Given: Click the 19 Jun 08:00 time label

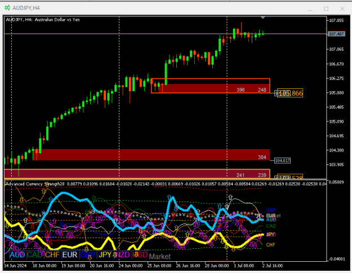Looking at the screenshot, I should pyautogui.click(x=73, y=266).
